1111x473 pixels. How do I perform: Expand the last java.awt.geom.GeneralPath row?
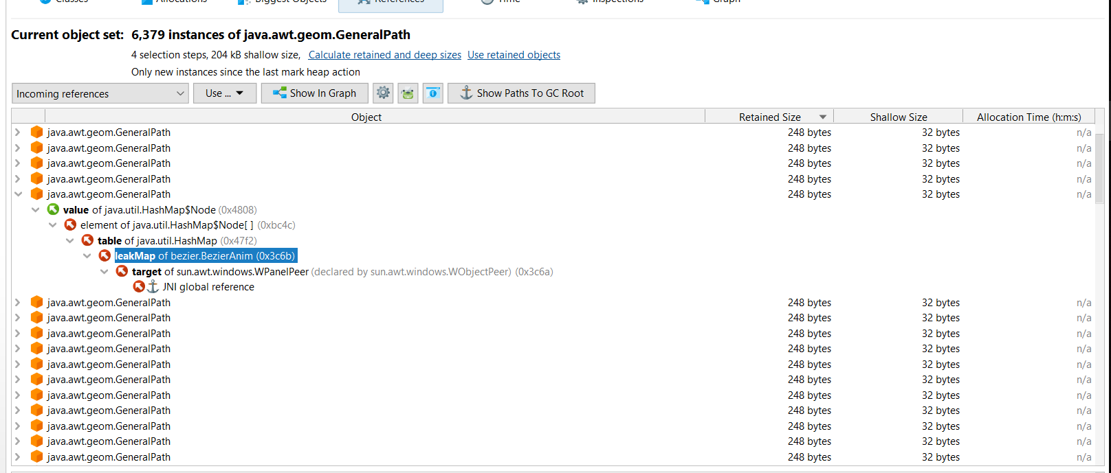point(18,457)
